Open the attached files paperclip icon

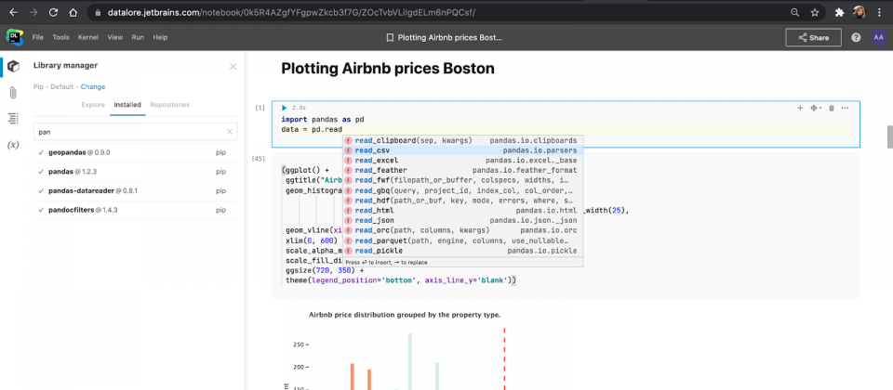(12, 92)
